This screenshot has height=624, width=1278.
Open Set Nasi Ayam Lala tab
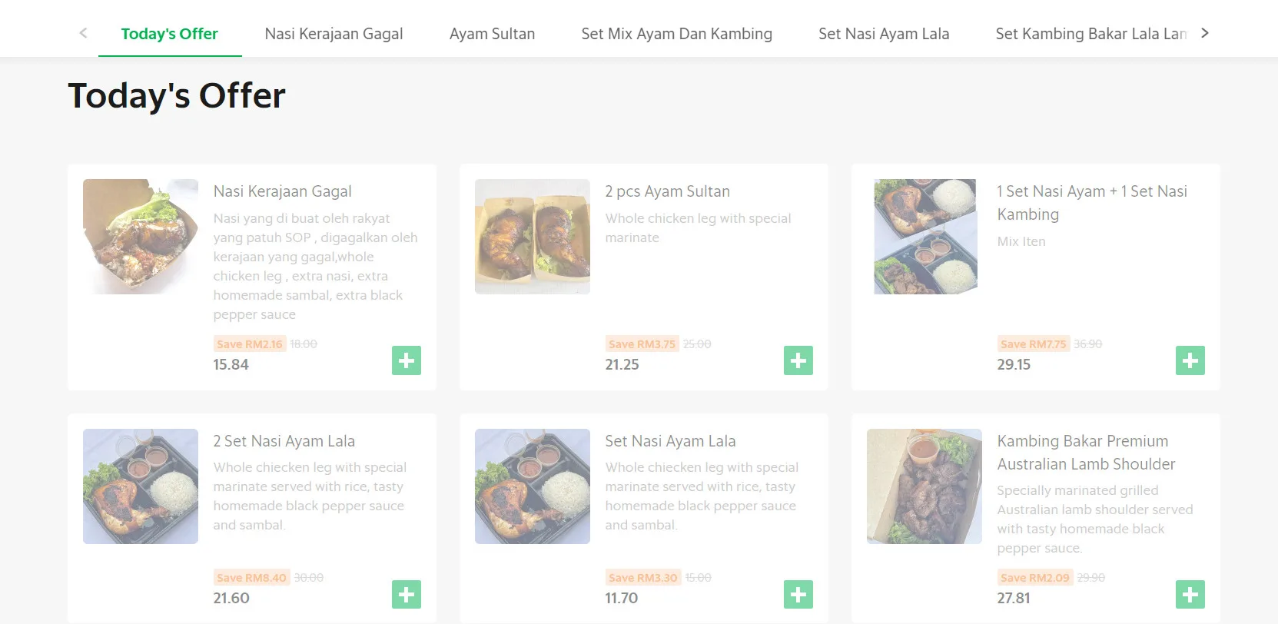884,34
